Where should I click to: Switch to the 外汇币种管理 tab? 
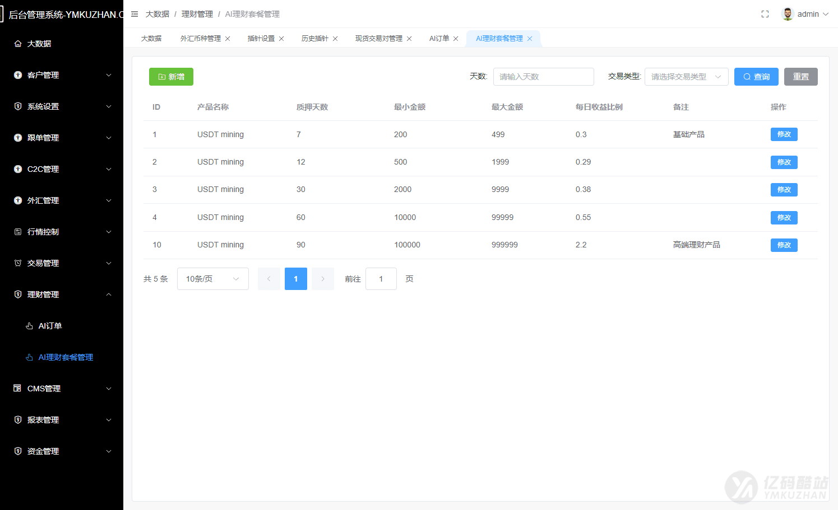[201, 39]
